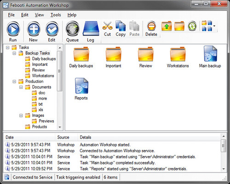The height and width of the screenshot is (184, 230).
Task: Click the Edit task checkmark icon
Action: pyautogui.click(x=52, y=29)
